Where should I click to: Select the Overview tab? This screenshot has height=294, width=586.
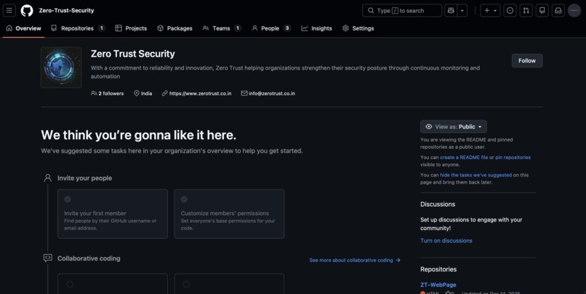tap(23, 28)
